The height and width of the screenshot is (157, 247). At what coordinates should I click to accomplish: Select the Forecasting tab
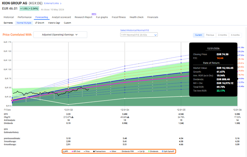(x=42, y=17)
